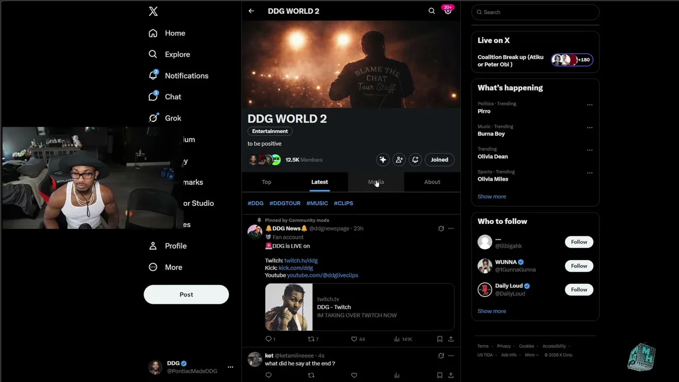Viewport: 679px width, 382px height.
Task: Click the bell notification icon beside Joined
Action: (415, 160)
